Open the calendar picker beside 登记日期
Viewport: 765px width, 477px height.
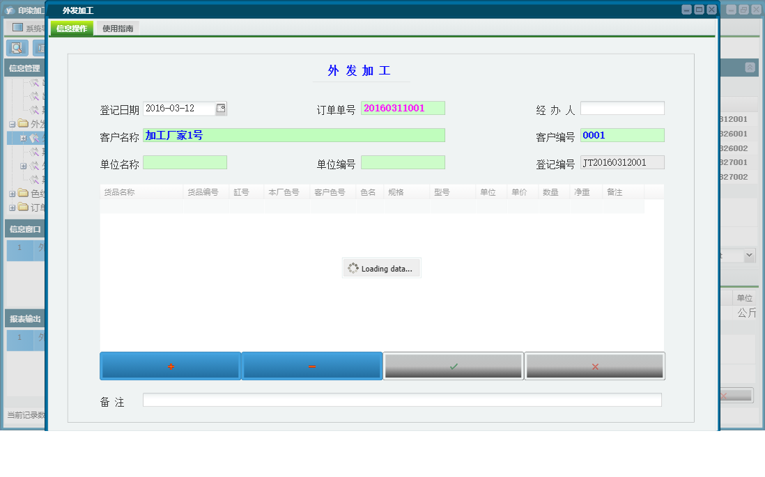coord(221,108)
